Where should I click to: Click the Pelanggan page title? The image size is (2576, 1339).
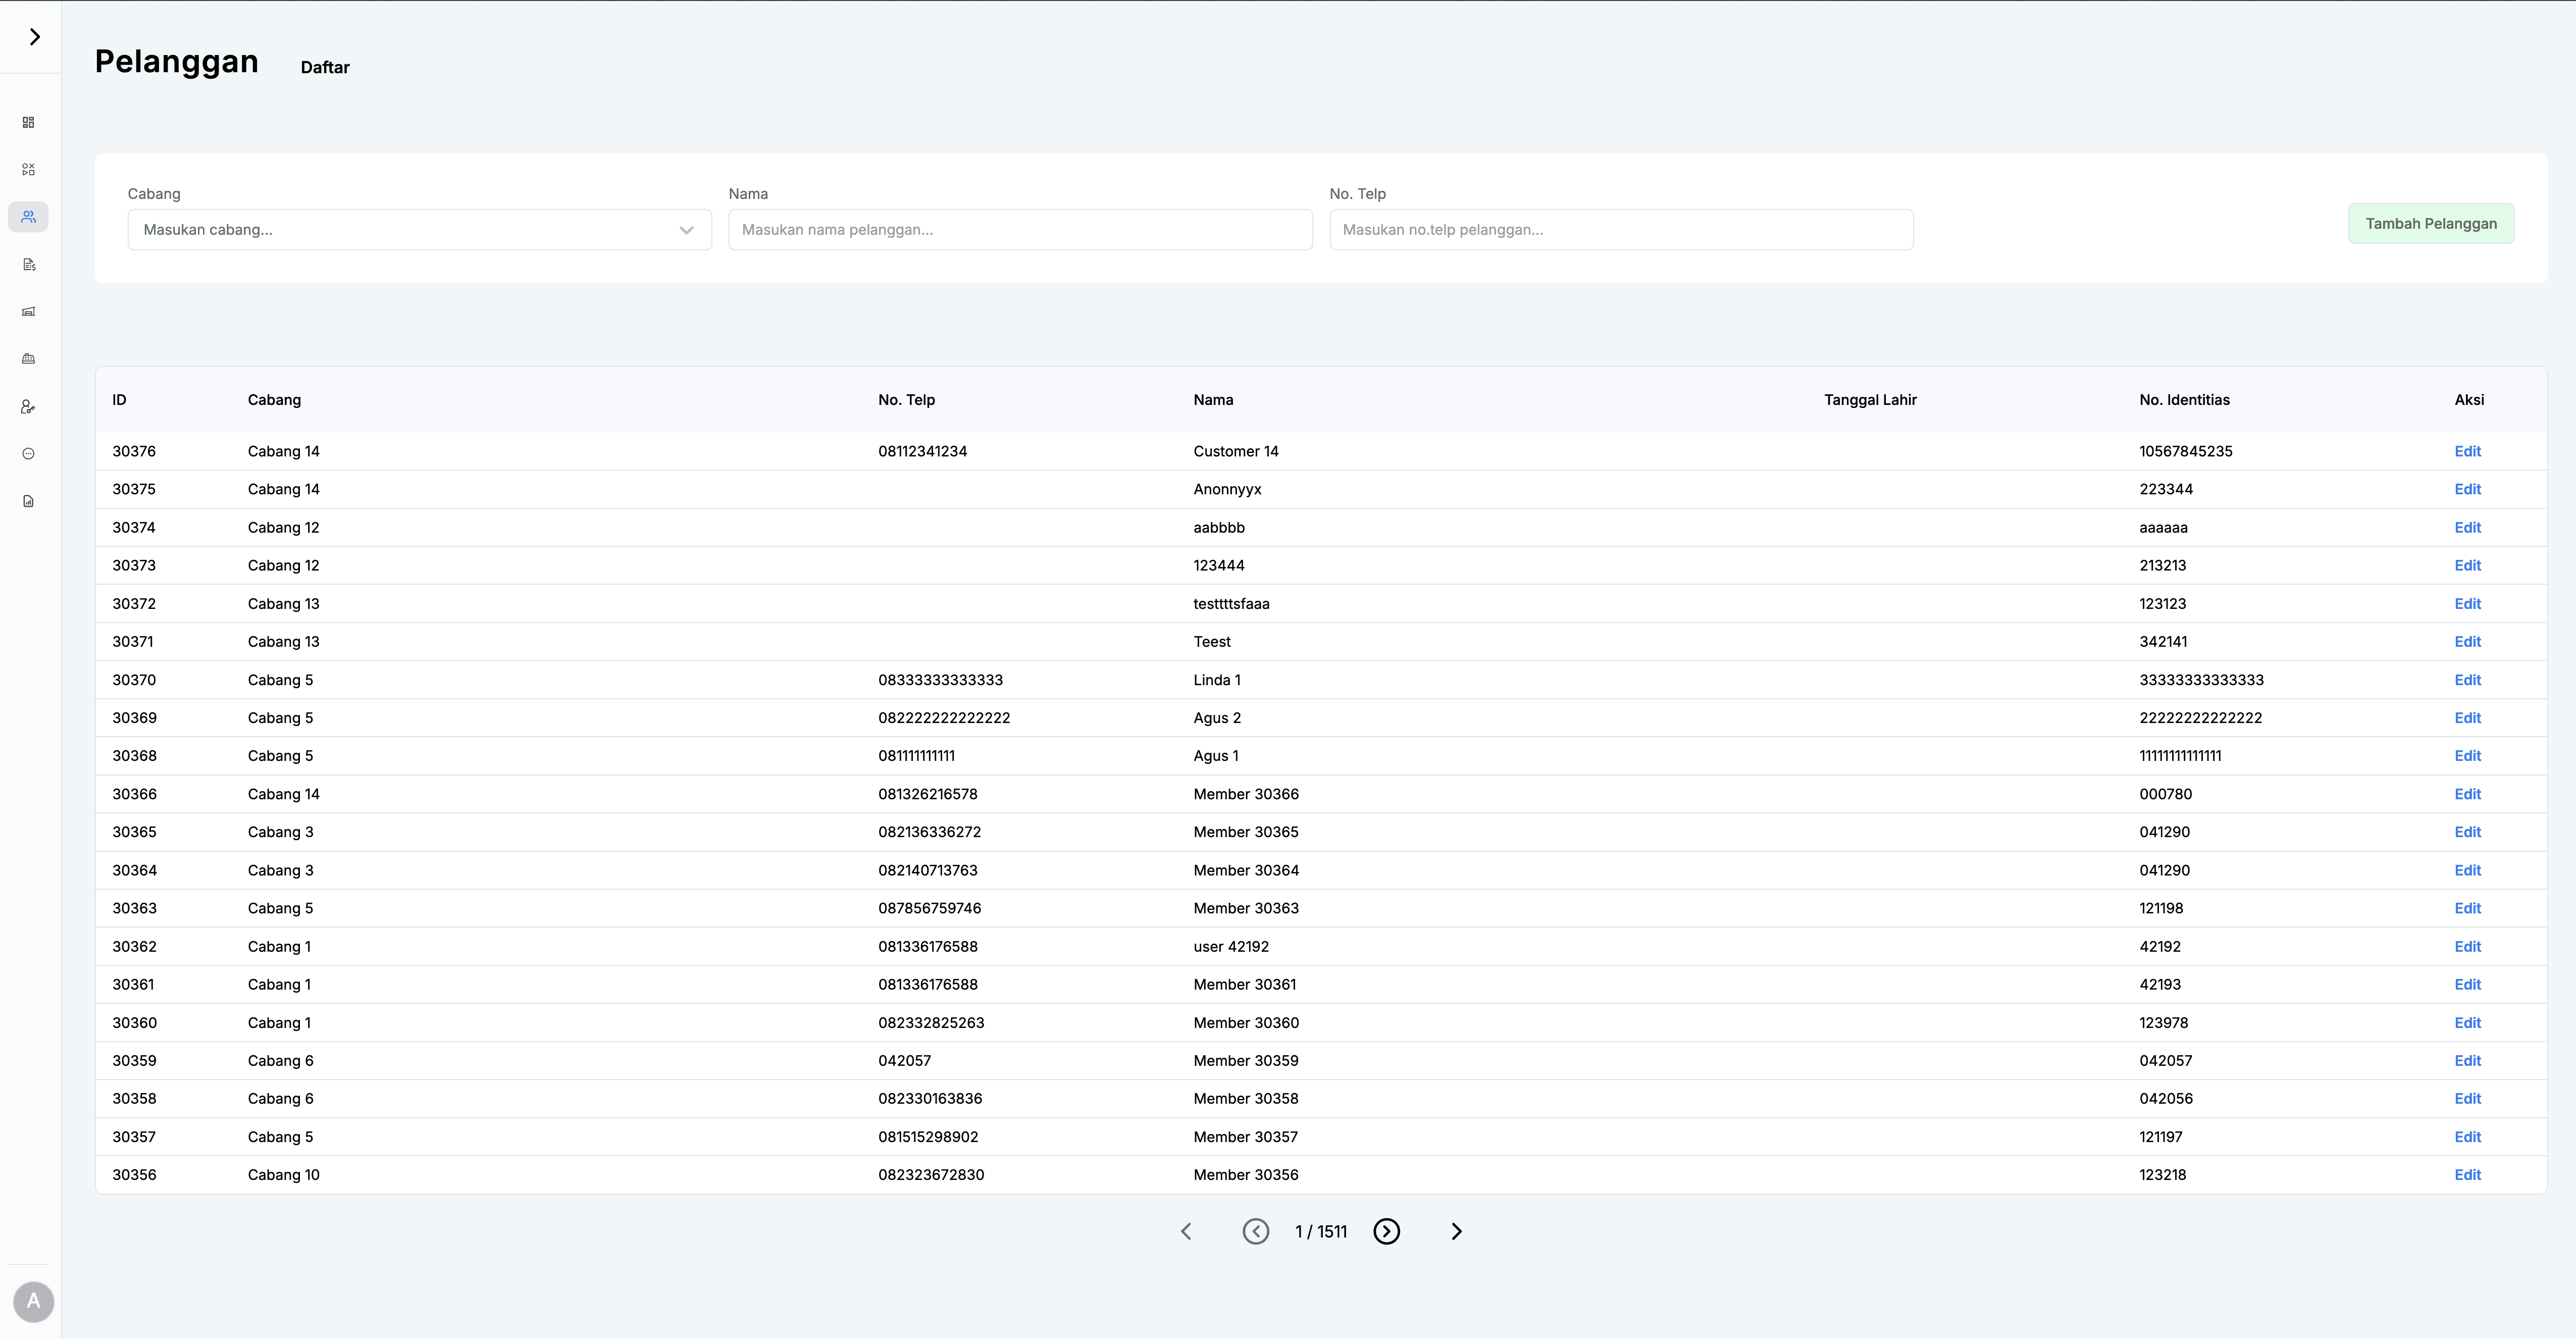click(x=177, y=62)
